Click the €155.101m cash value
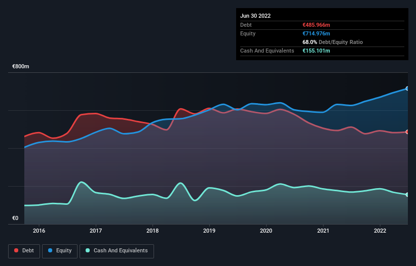The image size is (416, 266). tap(316, 51)
